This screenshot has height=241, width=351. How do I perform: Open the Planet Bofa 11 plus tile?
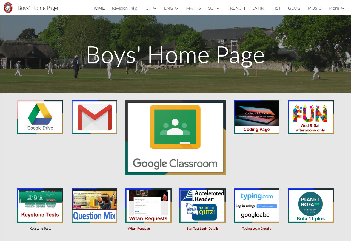311,205
